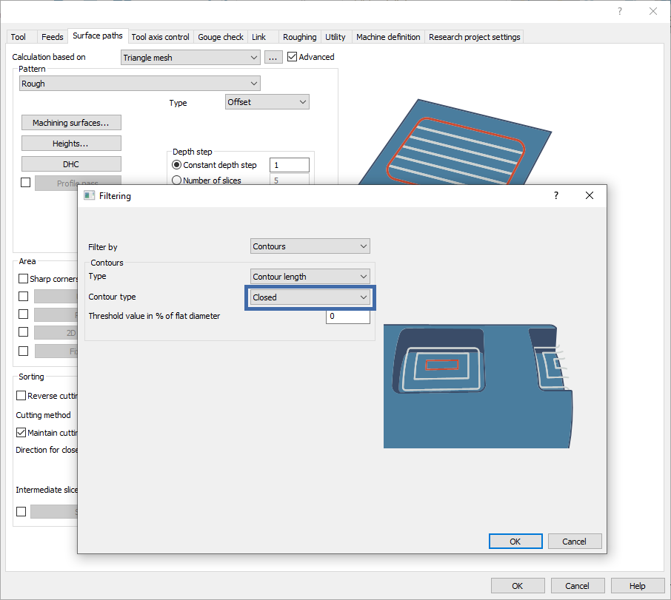The width and height of the screenshot is (671, 600).
Task: Click OK in the main window
Action: [518, 586]
